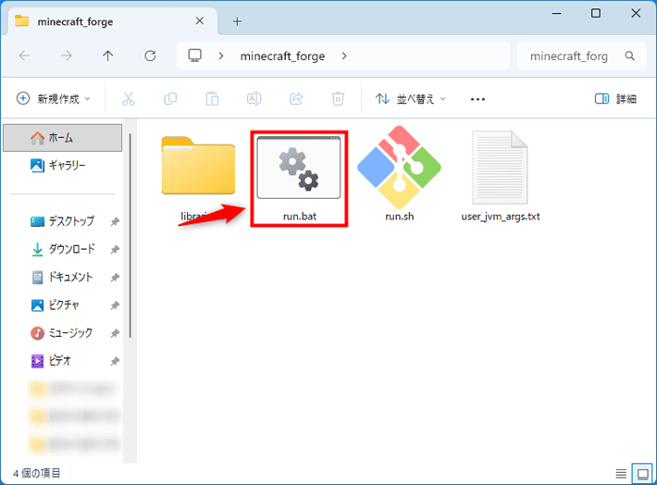Toggle the 詳細 details pane

pyautogui.click(x=615, y=99)
